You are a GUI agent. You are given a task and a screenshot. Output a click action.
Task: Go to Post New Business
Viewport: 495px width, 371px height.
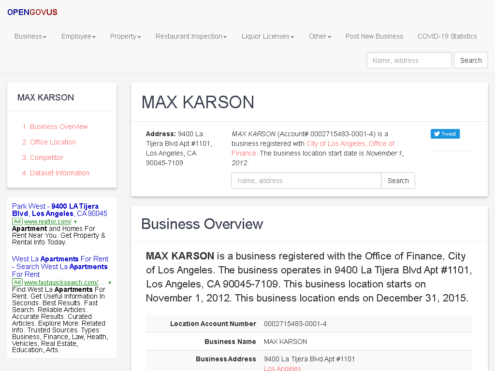[374, 36]
